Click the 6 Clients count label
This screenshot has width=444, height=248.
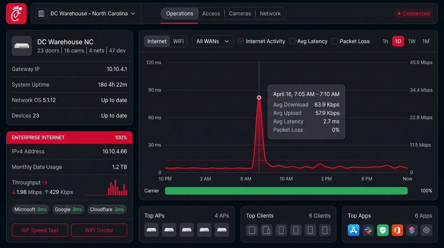point(320,216)
